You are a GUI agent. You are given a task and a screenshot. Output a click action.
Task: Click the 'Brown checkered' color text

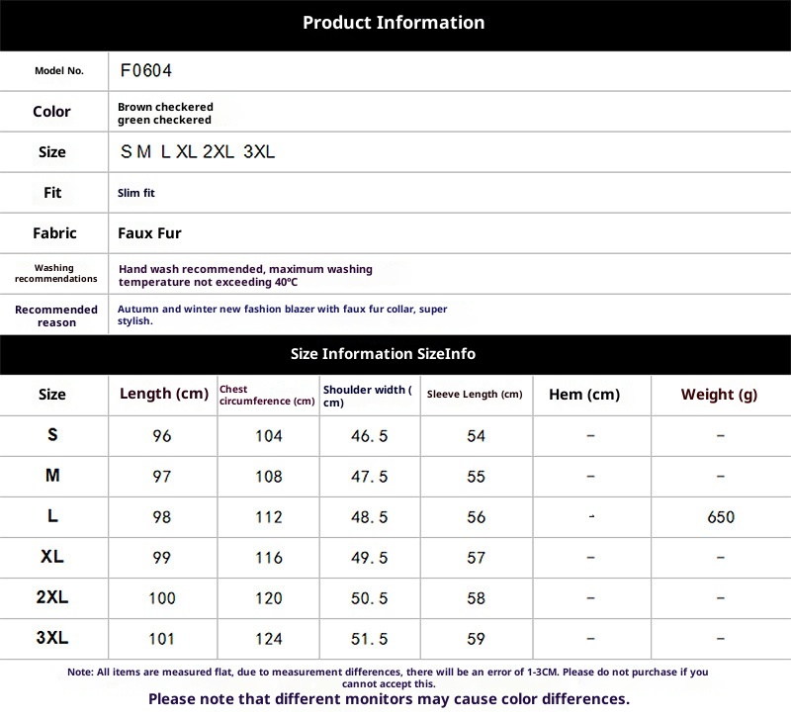coord(165,107)
